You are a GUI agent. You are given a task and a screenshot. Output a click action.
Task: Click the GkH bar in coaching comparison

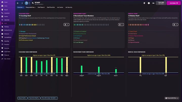tap(26, 66)
